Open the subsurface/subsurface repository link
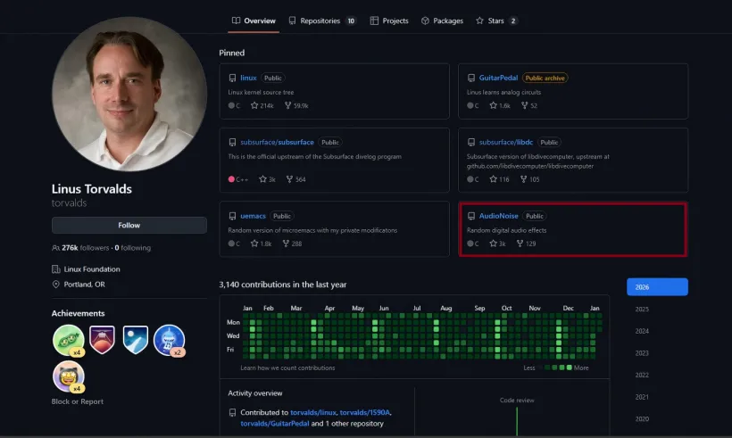 point(277,142)
